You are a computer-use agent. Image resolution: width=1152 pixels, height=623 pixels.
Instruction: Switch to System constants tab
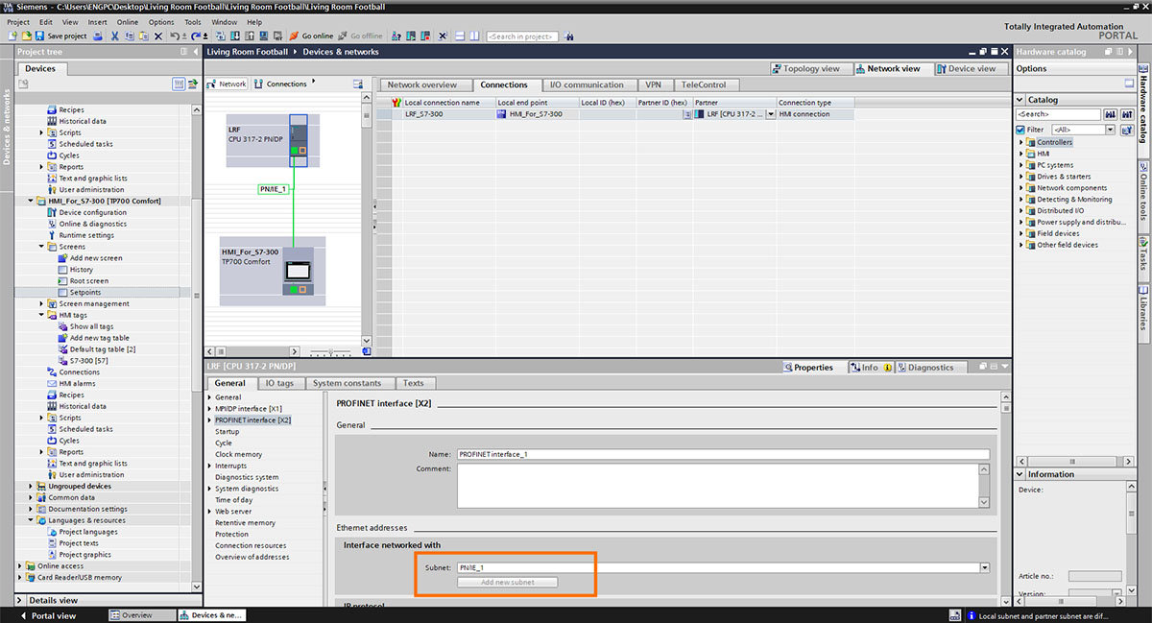tap(349, 383)
